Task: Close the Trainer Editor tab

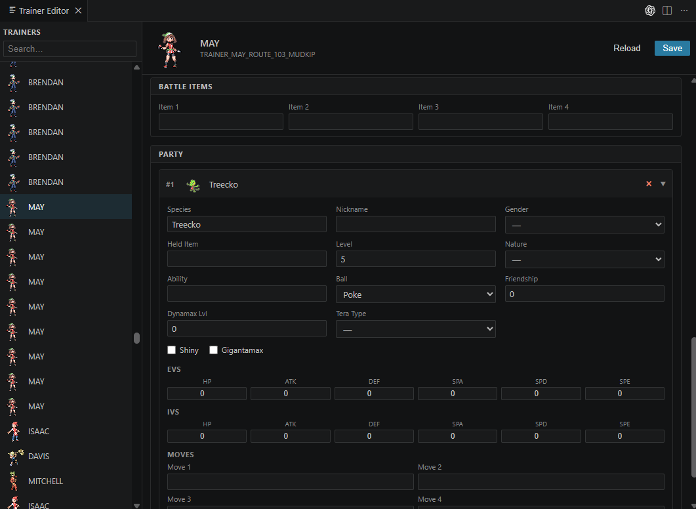Action: click(78, 10)
